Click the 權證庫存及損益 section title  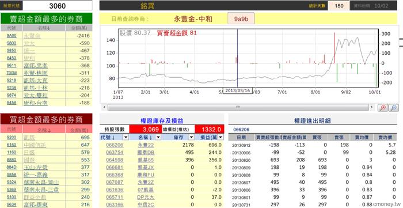pyautogui.click(x=162, y=121)
